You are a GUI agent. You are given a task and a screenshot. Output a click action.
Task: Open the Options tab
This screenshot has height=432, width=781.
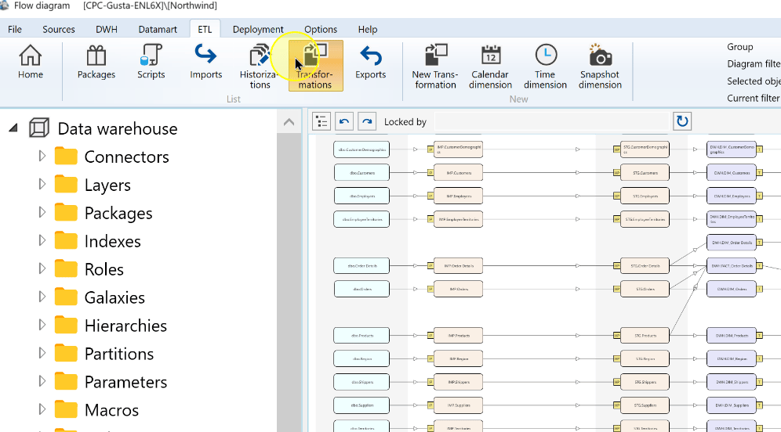pyautogui.click(x=321, y=29)
